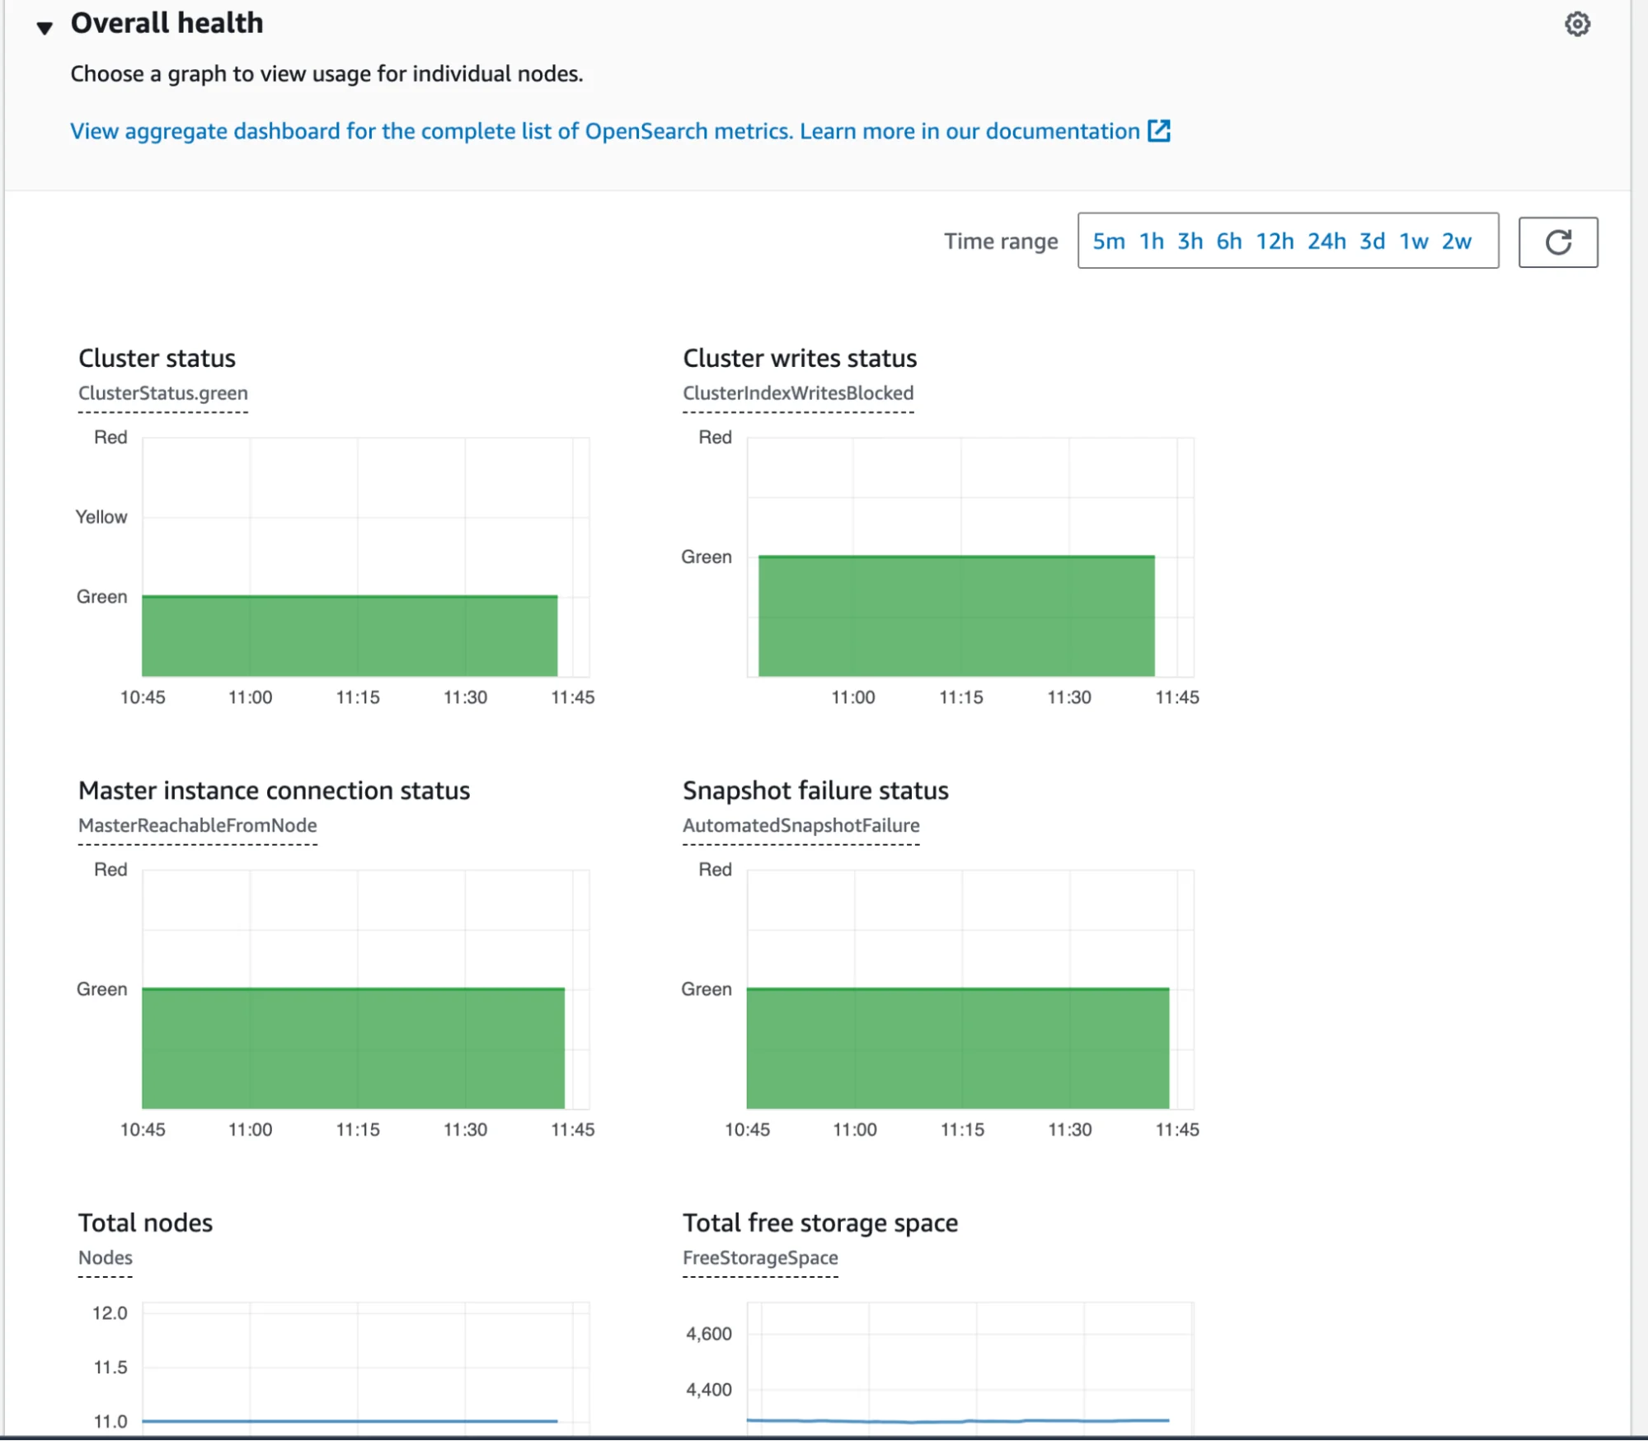Click the refresh graphs button
This screenshot has width=1648, height=1441.
click(x=1557, y=242)
